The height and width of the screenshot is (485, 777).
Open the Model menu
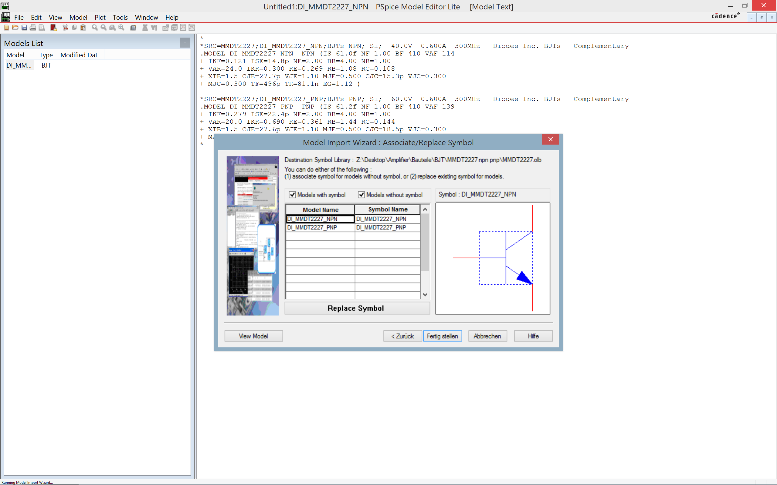click(x=78, y=17)
